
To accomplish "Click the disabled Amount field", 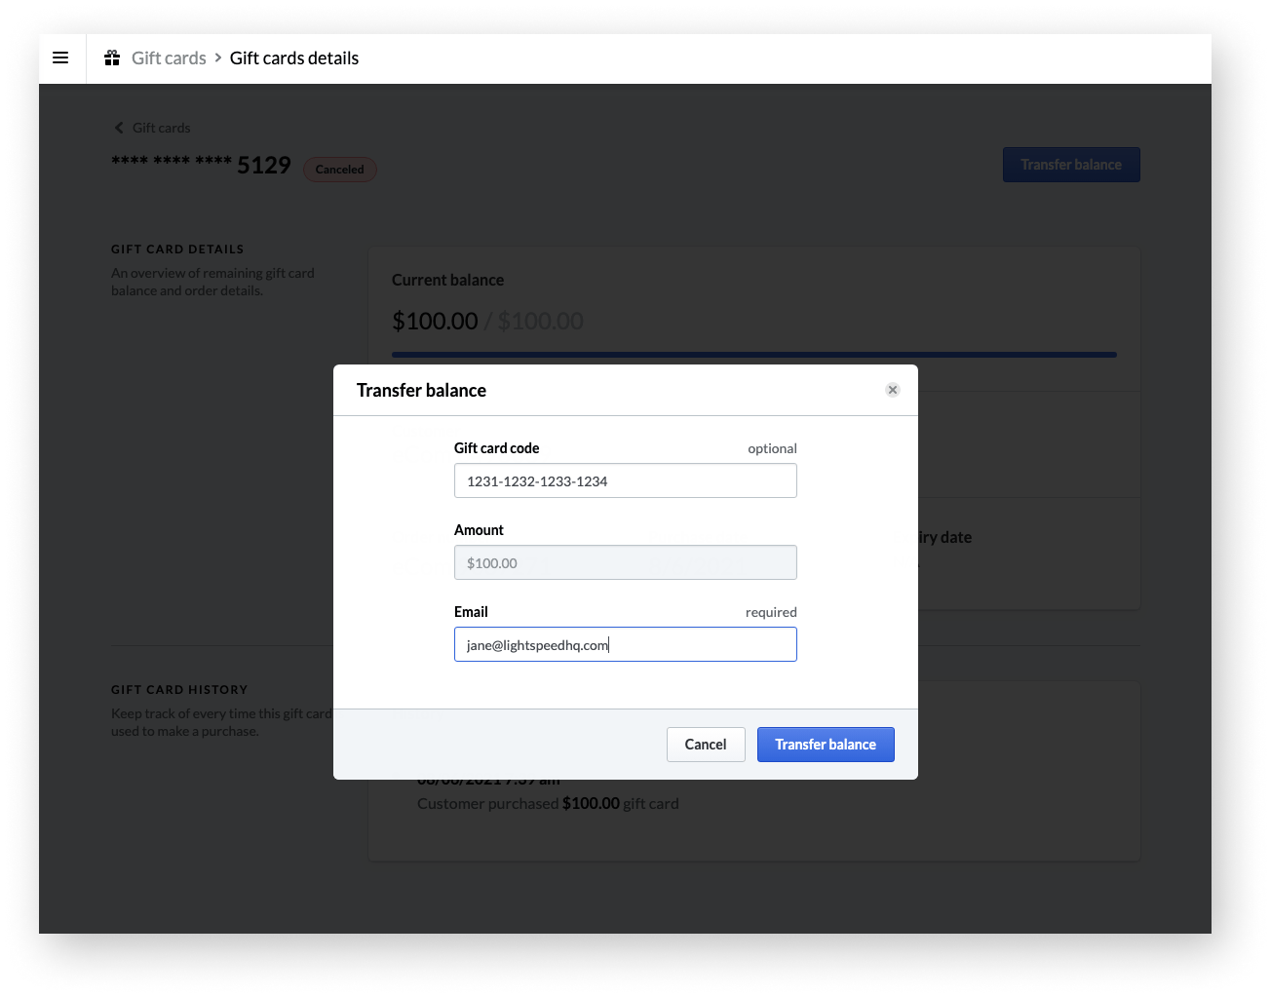I will (626, 562).
